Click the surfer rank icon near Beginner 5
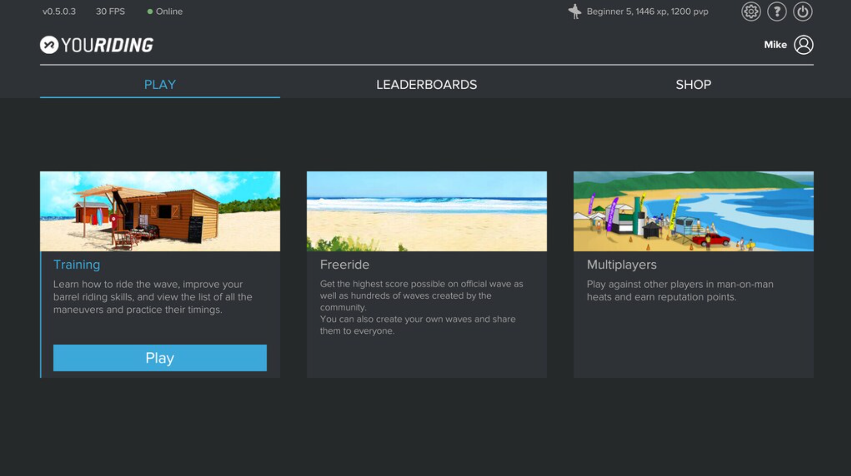This screenshot has width=851, height=476. (575, 11)
